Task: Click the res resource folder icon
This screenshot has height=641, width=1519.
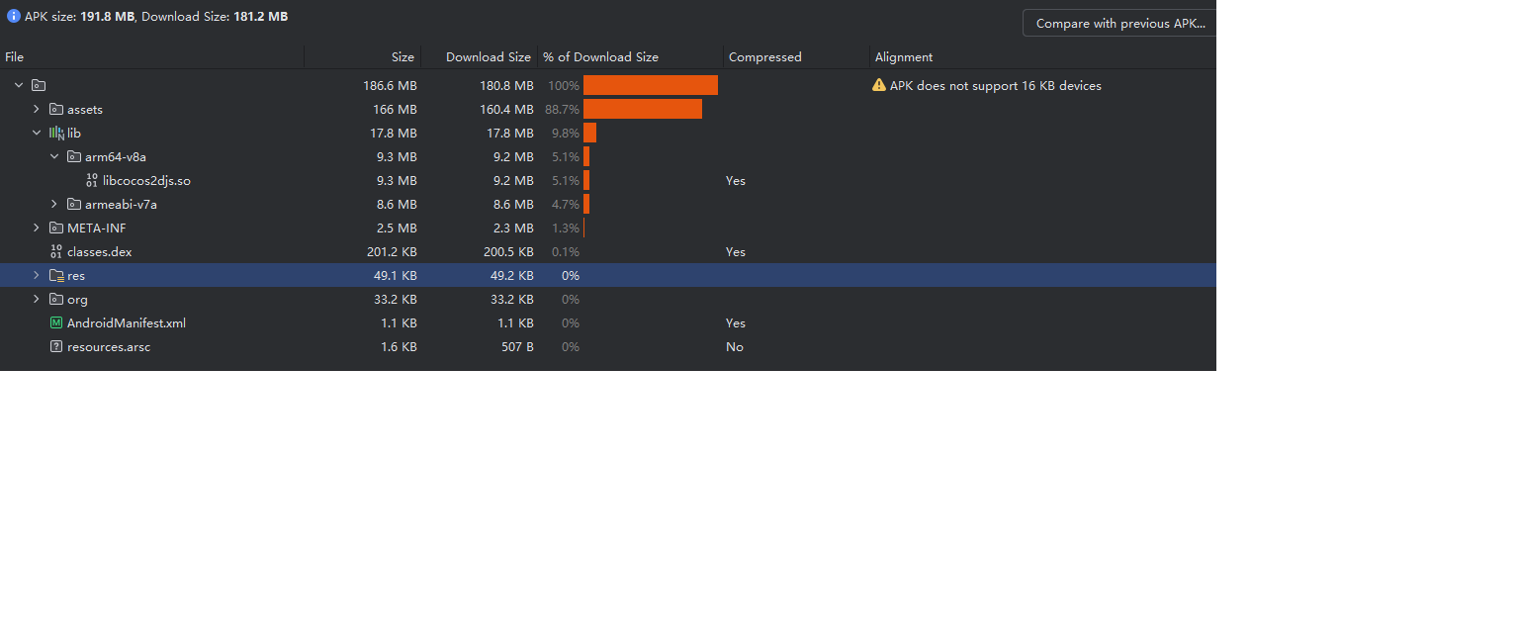Action: point(56,276)
